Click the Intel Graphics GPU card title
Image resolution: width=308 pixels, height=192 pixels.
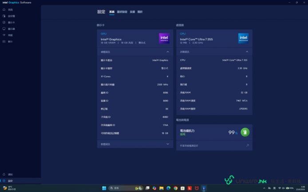pyautogui.click(x=111, y=39)
